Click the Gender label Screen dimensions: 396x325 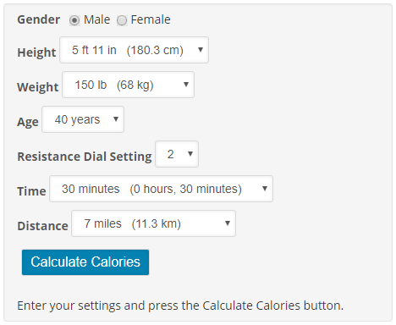coord(39,19)
